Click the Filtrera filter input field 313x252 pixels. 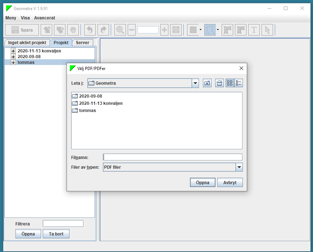pos(63,224)
